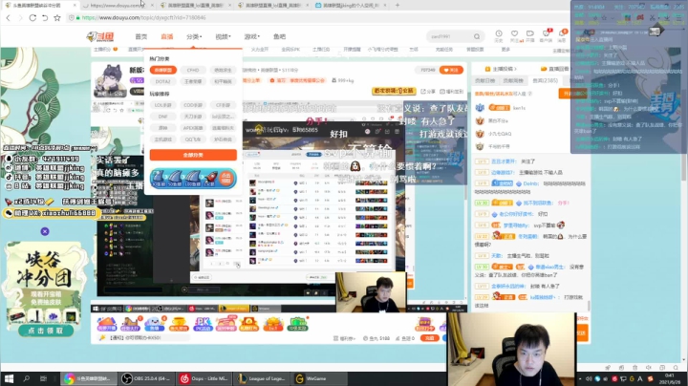This screenshot has width=688, height=386.
Task: Switch to the 贡献日榜 tab
Action: [484, 80]
